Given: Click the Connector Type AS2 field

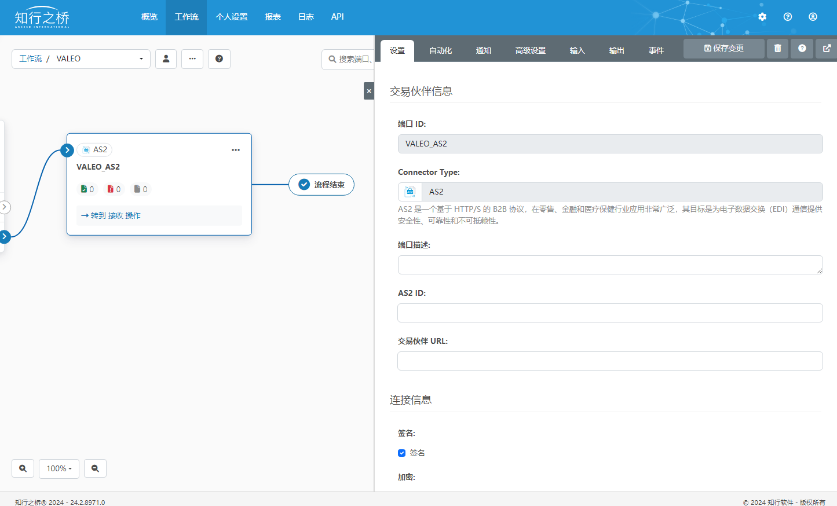Looking at the screenshot, I should pos(622,192).
